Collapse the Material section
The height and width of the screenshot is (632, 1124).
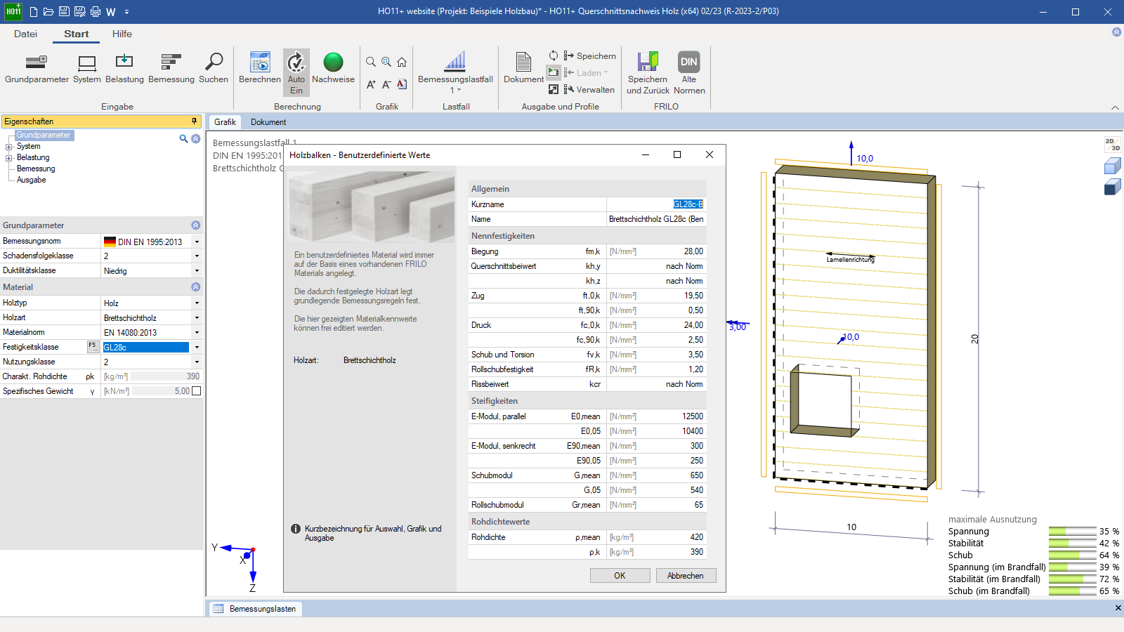(x=196, y=287)
